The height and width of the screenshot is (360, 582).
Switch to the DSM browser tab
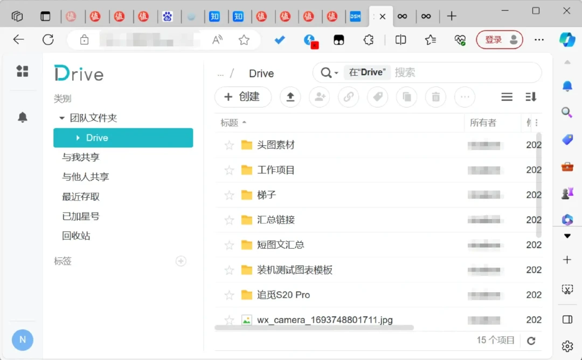[x=355, y=16]
